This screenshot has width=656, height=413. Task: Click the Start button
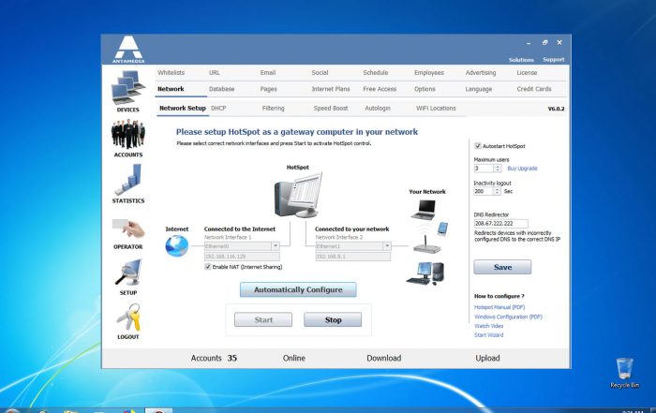click(x=263, y=319)
